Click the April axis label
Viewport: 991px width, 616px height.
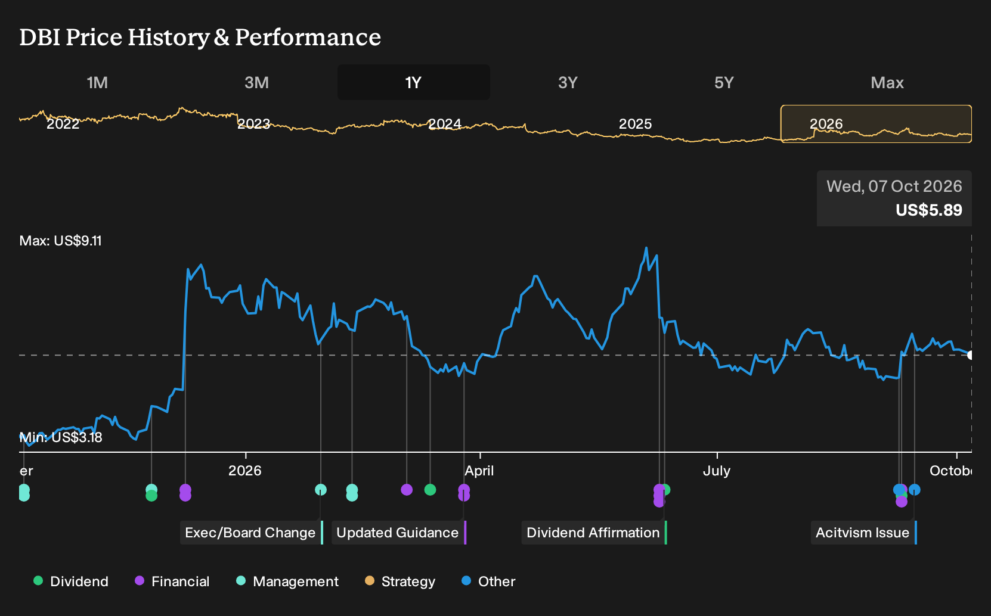(479, 471)
